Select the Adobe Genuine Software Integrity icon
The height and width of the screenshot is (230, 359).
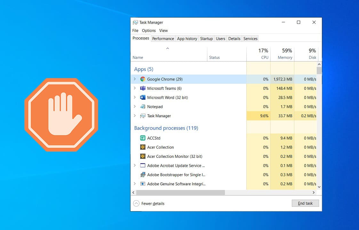click(x=143, y=184)
